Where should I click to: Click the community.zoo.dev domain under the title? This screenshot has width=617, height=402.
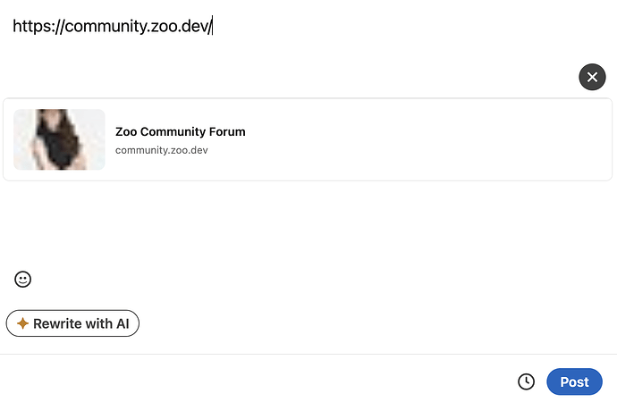[x=161, y=150]
